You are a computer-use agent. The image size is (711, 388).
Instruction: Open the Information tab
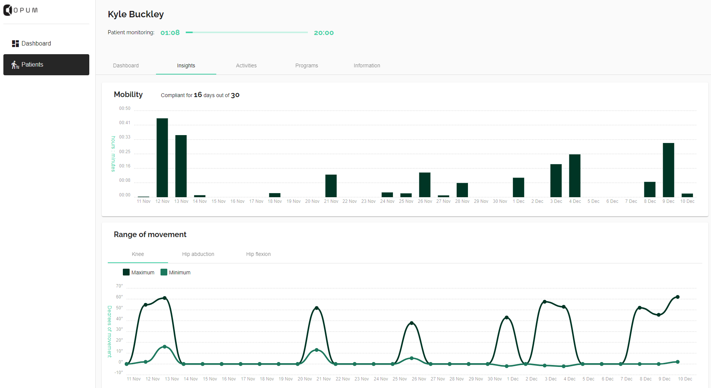[367, 65]
